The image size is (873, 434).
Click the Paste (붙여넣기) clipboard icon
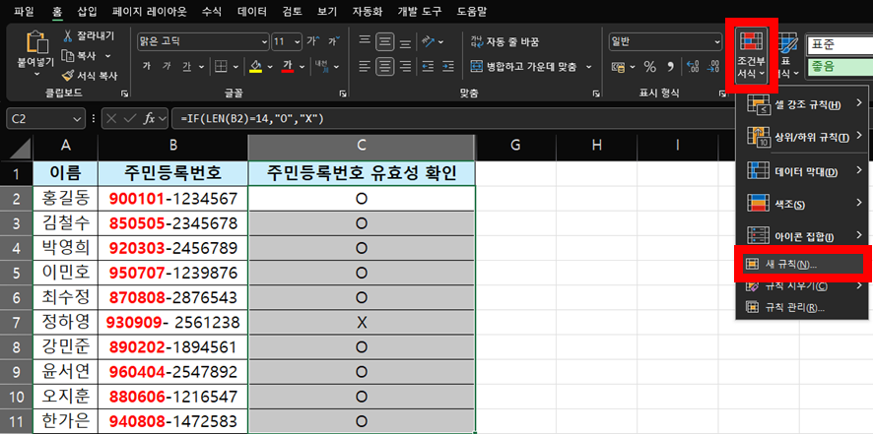(36, 43)
